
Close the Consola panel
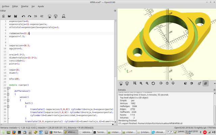pos(215,90)
